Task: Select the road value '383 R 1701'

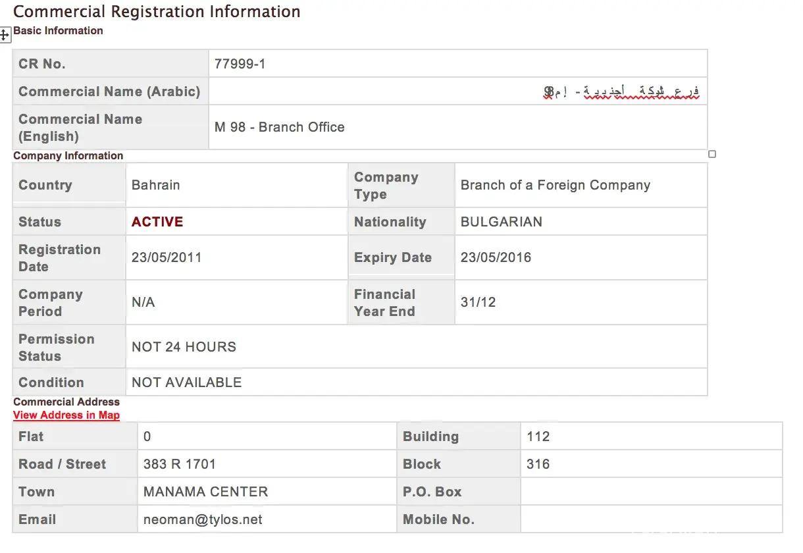Action: click(180, 464)
